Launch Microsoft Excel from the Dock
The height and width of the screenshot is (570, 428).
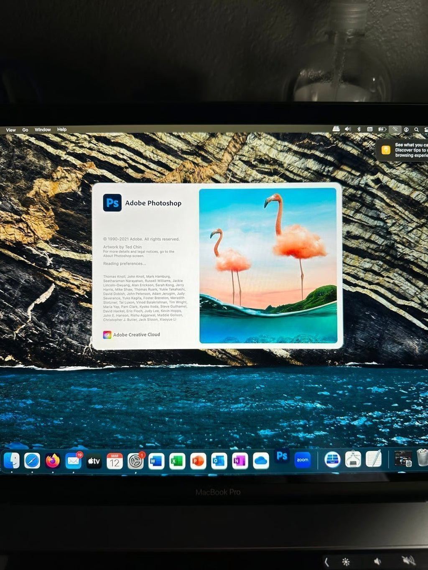pyautogui.click(x=177, y=460)
